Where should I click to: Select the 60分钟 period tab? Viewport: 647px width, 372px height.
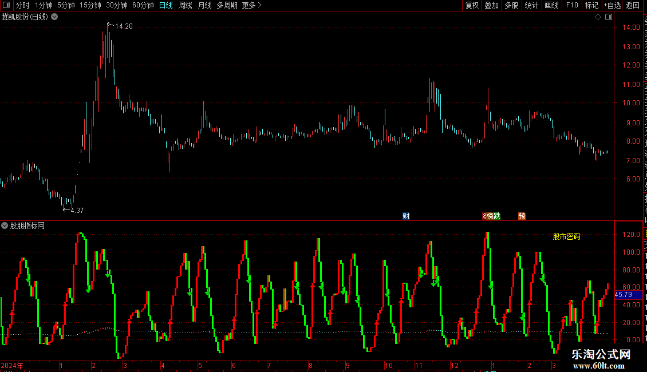tap(143, 5)
